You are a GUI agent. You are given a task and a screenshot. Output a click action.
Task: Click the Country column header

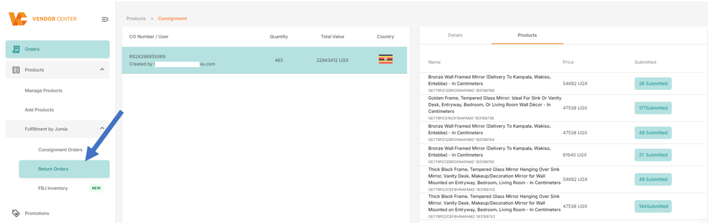tap(385, 36)
